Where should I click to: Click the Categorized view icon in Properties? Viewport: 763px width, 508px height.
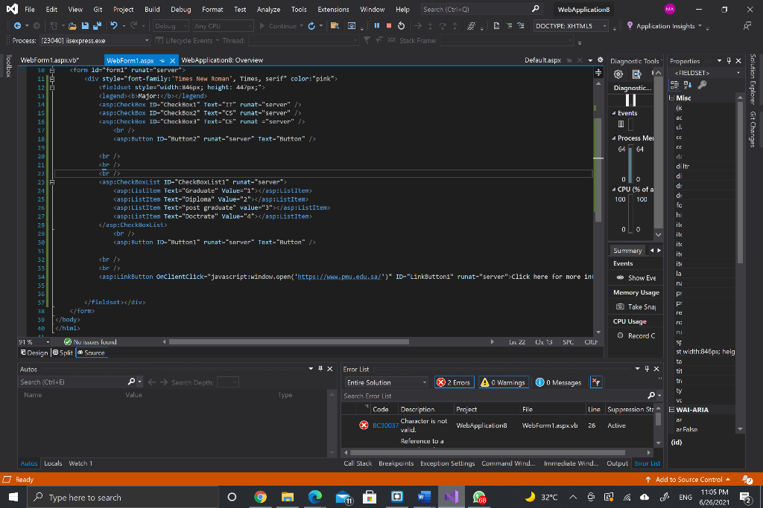point(674,86)
